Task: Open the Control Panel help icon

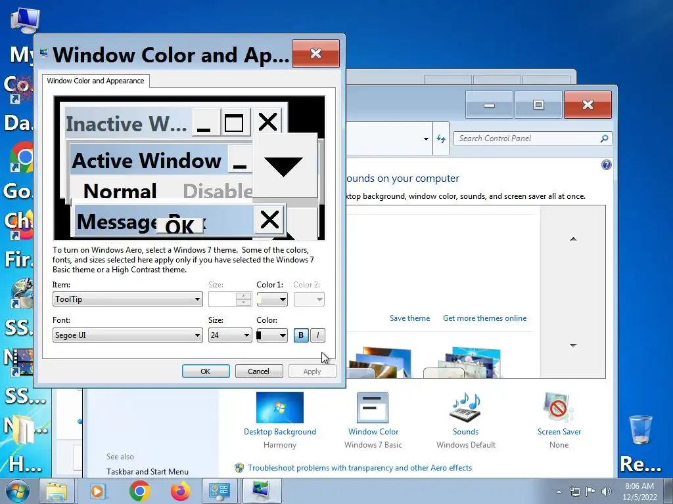Action: [x=606, y=165]
